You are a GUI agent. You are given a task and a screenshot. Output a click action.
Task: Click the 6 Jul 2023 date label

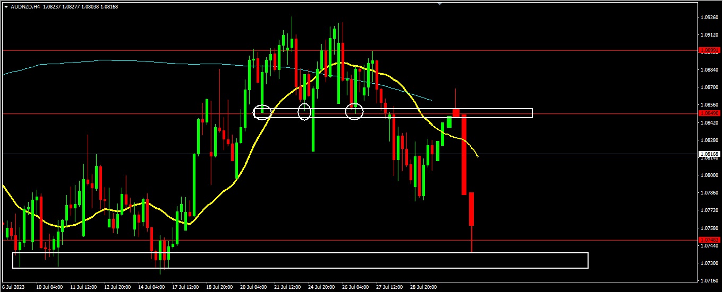pos(14,287)
